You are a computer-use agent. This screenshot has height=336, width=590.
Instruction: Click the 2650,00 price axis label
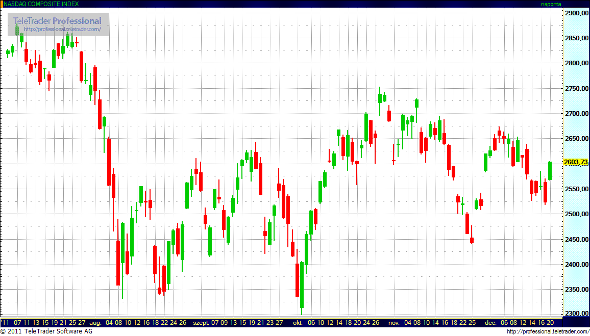click(x=576, y=138)
